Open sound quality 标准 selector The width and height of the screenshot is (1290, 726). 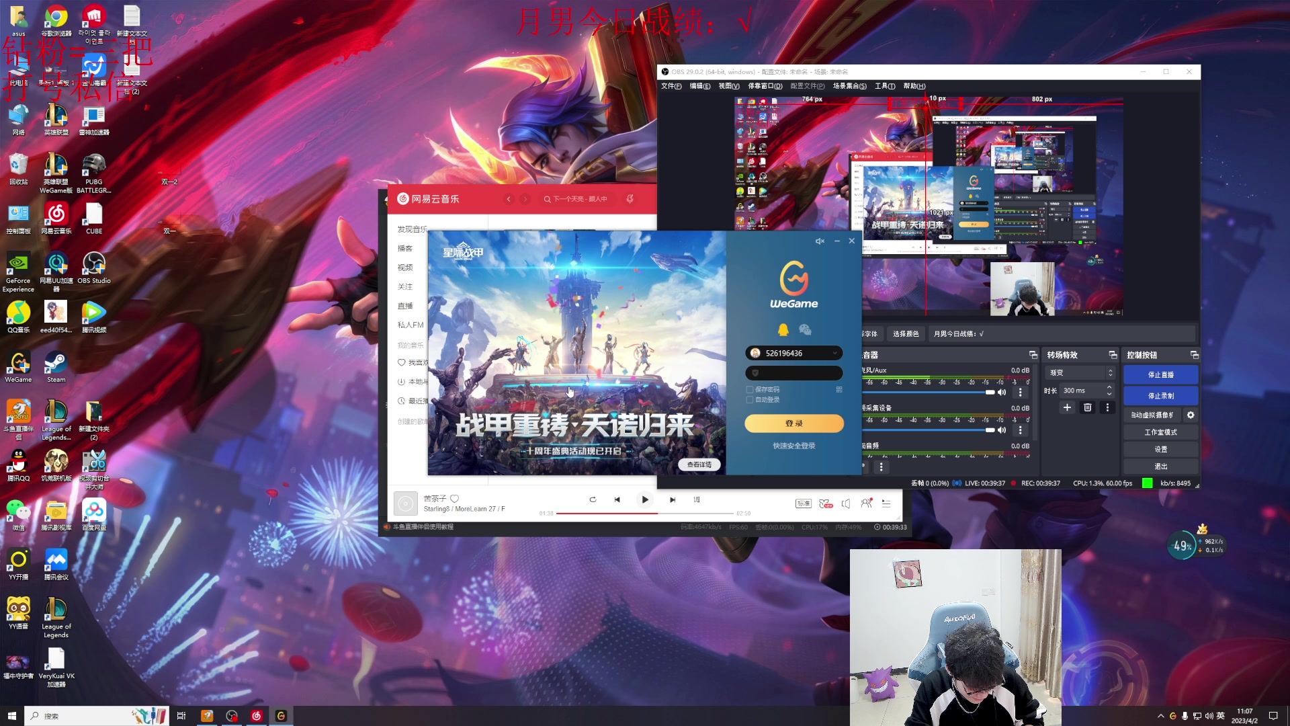pyautogui.click(x=804, y=503)
